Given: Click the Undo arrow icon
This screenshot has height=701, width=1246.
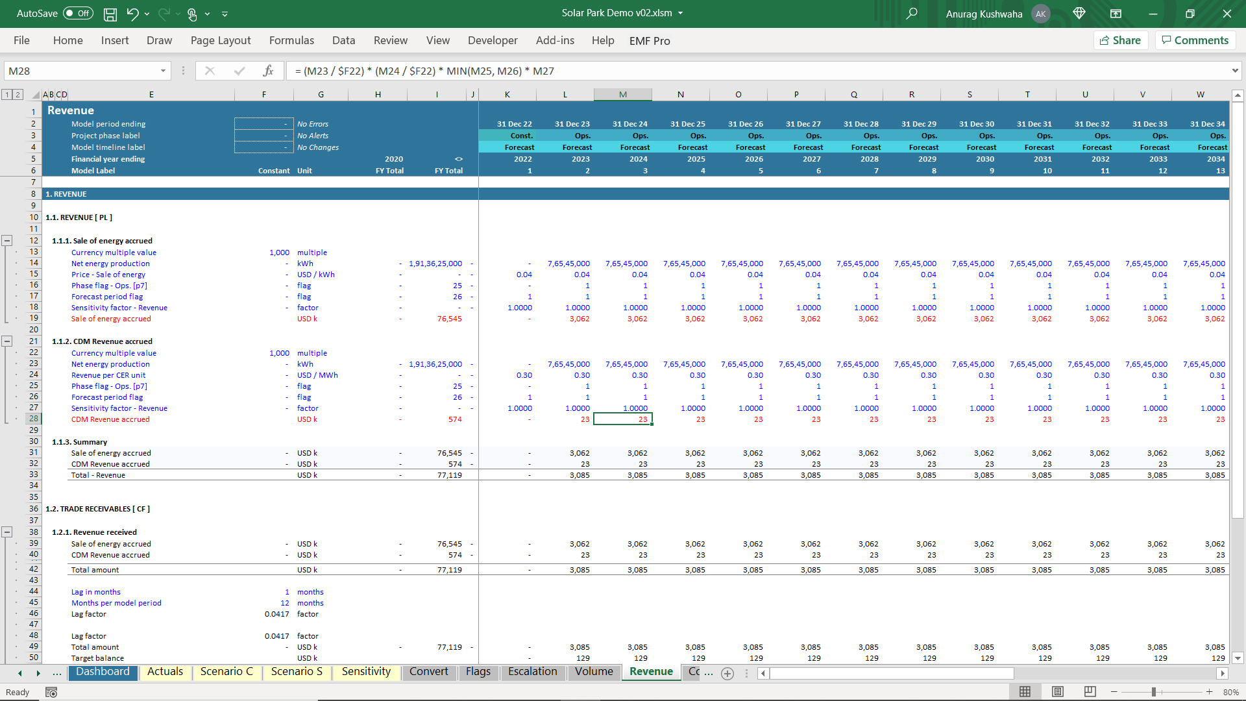Looking at the screenshot, I should (132, 14).
